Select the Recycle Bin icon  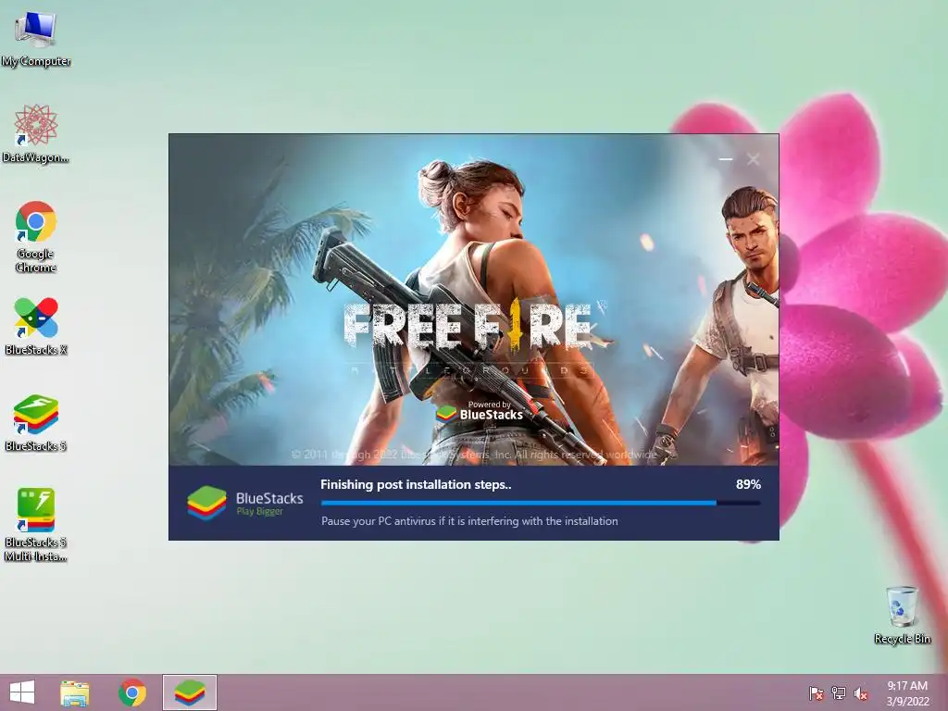[x=902, y=615]
